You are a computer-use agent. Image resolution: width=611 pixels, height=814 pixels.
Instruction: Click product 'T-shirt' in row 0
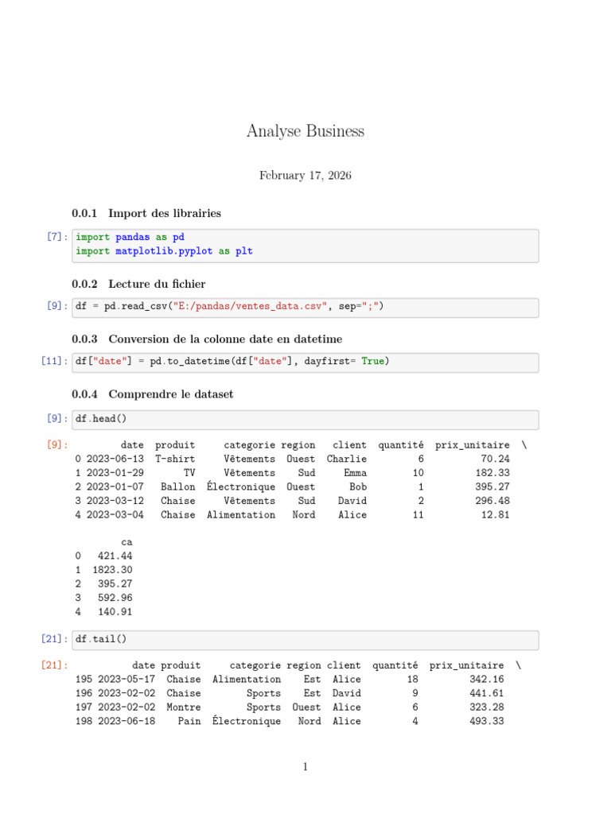click(x=175, y=459)
